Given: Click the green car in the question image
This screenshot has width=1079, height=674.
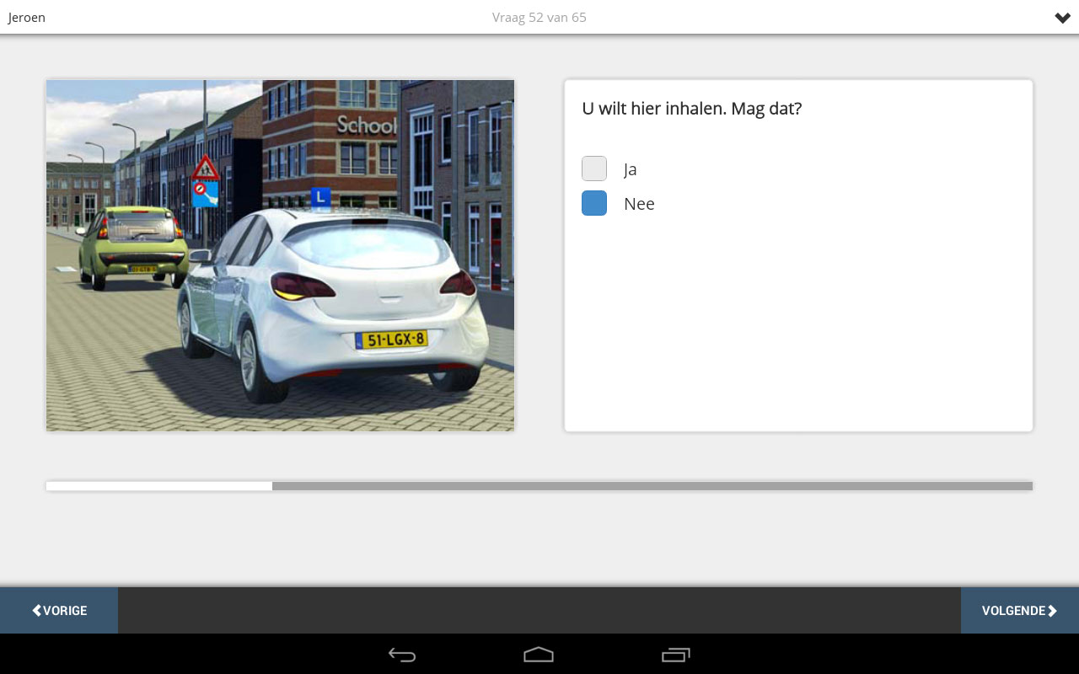Looking at the screenshot, I should 132,246.
